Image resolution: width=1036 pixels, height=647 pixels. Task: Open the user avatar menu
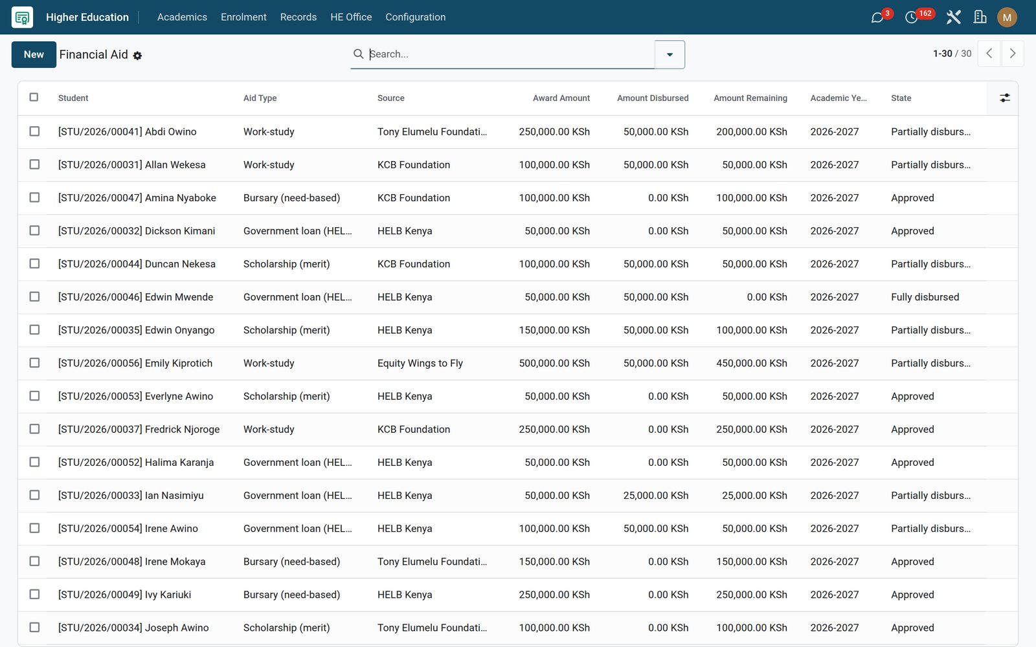[x=1007, y=17]
